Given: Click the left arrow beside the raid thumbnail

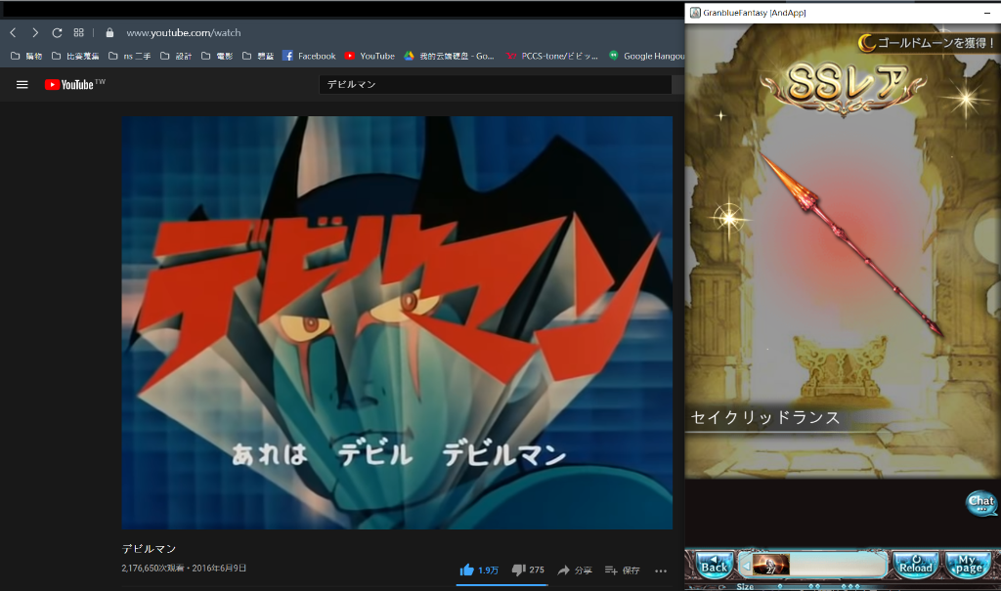Looking at the screenshot, I should click(746, 566).
